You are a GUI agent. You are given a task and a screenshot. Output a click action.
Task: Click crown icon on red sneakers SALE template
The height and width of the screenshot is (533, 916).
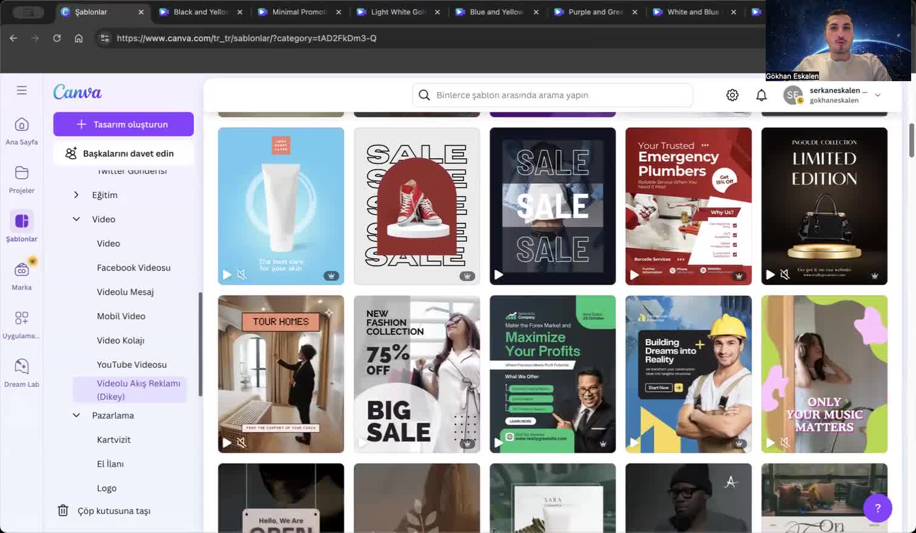[x=467, y=276]
